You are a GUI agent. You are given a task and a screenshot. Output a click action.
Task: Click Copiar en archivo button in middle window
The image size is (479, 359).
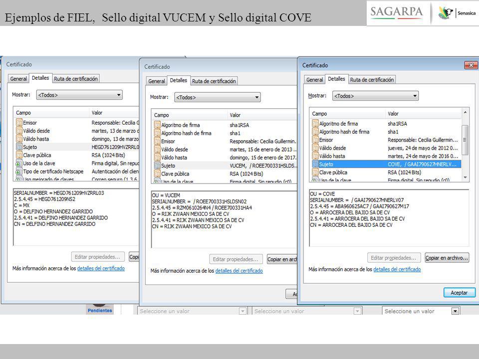[x=282, y=259]
